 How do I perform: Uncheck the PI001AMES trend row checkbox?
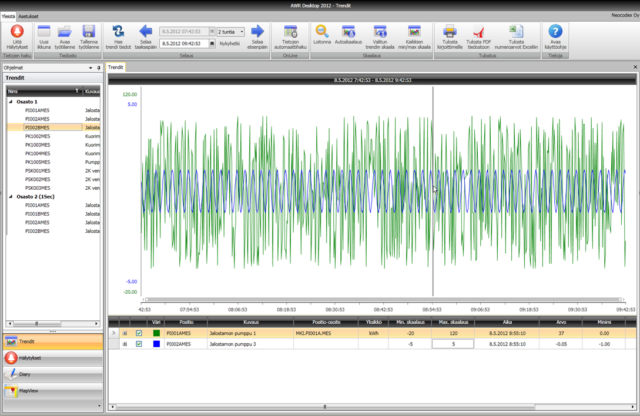(139, 333)
